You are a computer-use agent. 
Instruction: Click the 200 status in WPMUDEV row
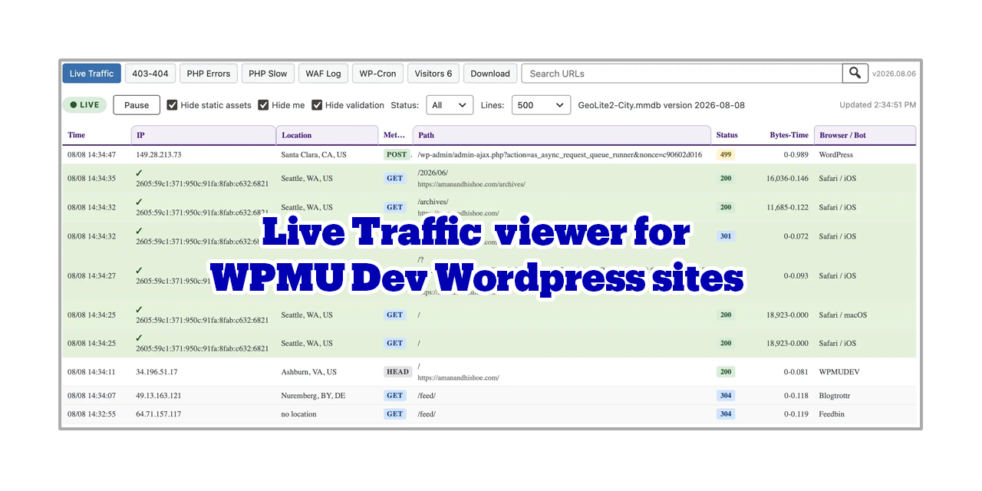726,372
